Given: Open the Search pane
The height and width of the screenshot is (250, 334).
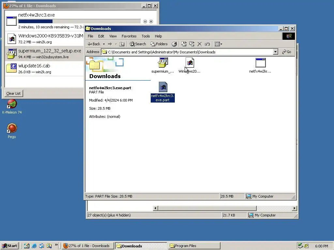Looking at the screenshot, I should pos(138,44).
